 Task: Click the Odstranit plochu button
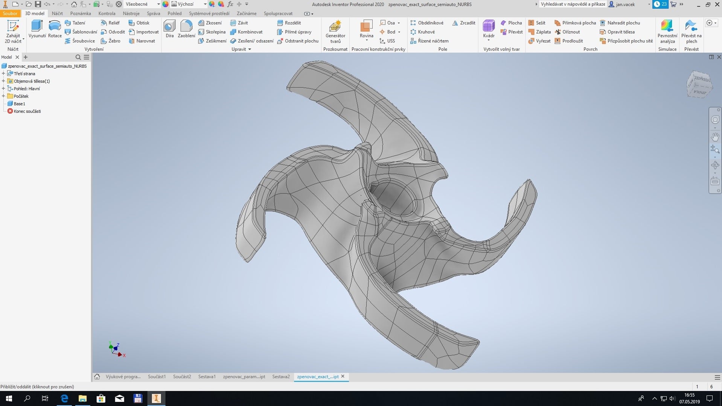(298, 41)
